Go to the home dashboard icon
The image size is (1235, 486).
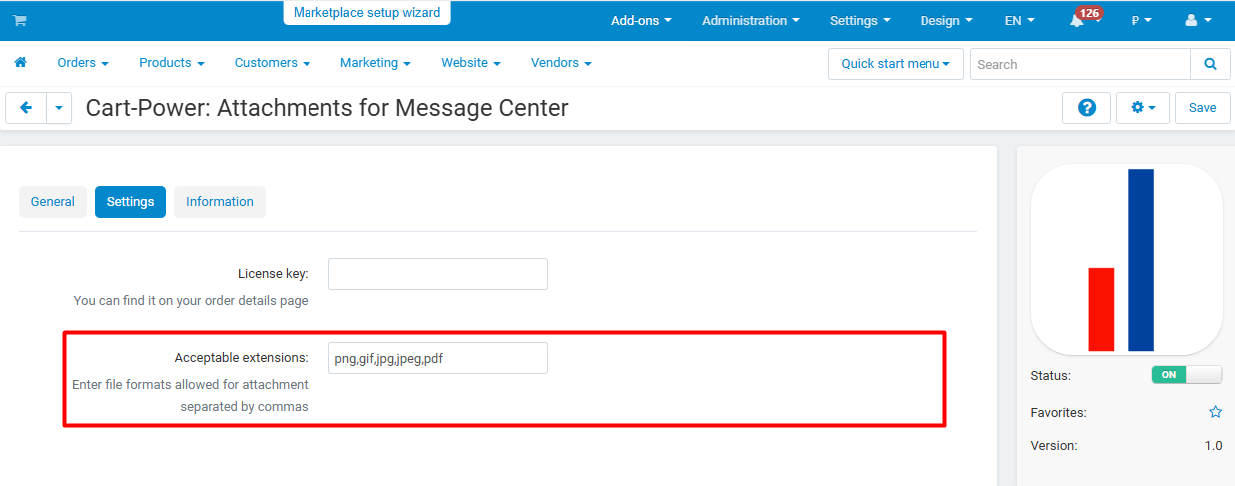click(x=20, y=62)
